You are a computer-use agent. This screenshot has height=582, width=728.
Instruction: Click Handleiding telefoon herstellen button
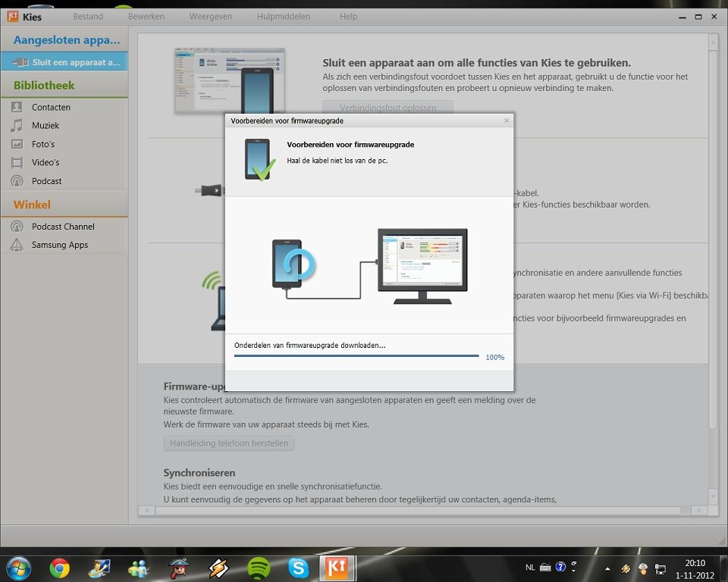click(229, 443)
